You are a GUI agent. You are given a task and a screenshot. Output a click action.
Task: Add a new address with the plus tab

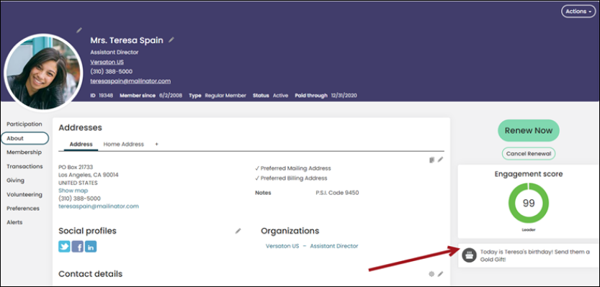coord(156,144)
